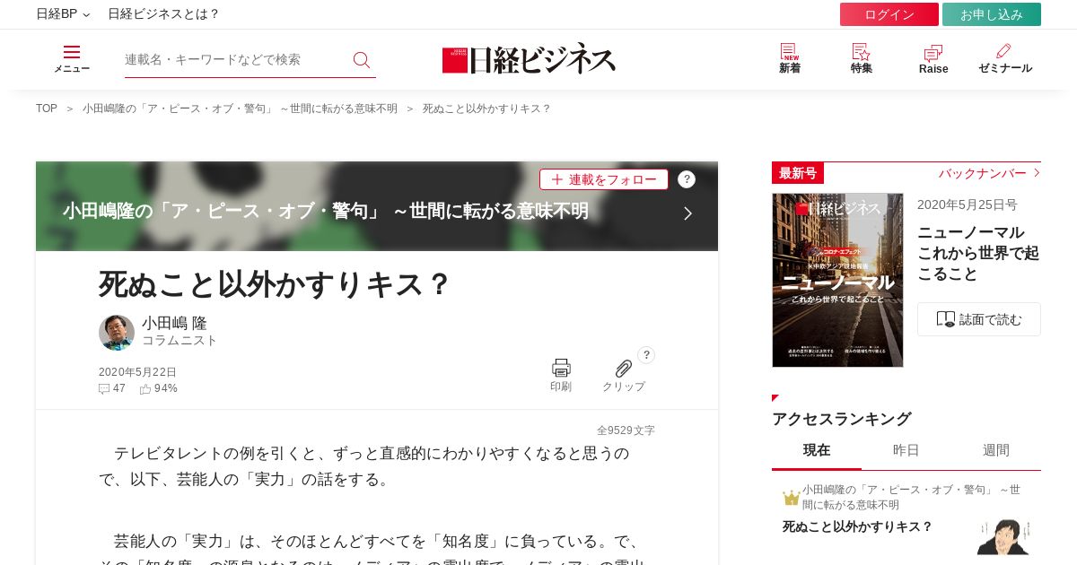Click 死ぬこと以外かすりキス？ breadcrumb
The image size is (1077, 565).
coord(486,109)
